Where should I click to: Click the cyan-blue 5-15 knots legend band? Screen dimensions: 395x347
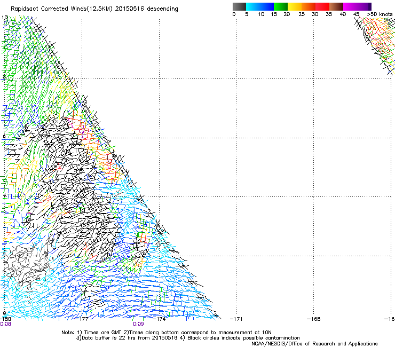260,6
